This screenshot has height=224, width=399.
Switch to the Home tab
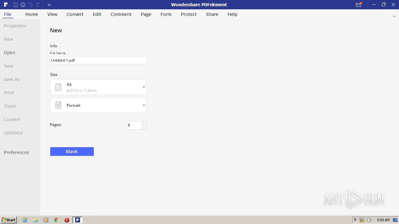click(x=31, y=14)
